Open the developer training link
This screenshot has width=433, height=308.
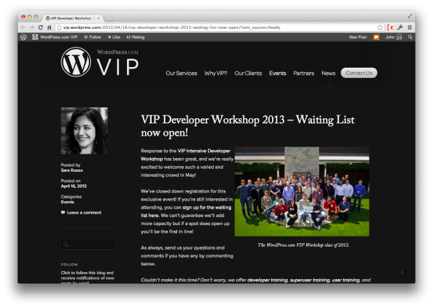pyautogui.click(x=267, y=280)
